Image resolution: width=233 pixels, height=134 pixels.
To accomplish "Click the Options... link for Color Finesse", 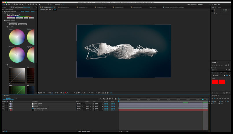I will coord(27,11).
